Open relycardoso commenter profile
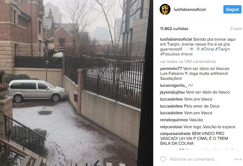This screenshot has height=166, width=243. 171,127
